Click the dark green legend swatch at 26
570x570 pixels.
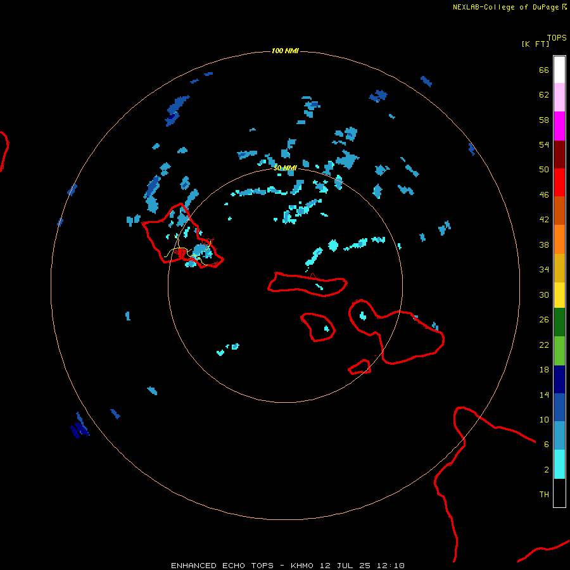[559, 322]
